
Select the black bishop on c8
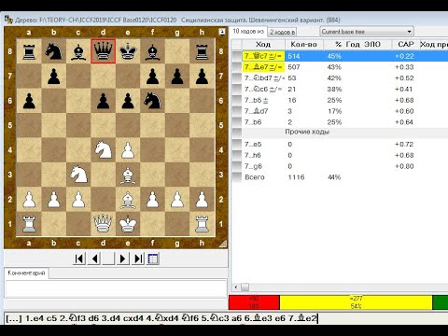(x=78, y=51)
